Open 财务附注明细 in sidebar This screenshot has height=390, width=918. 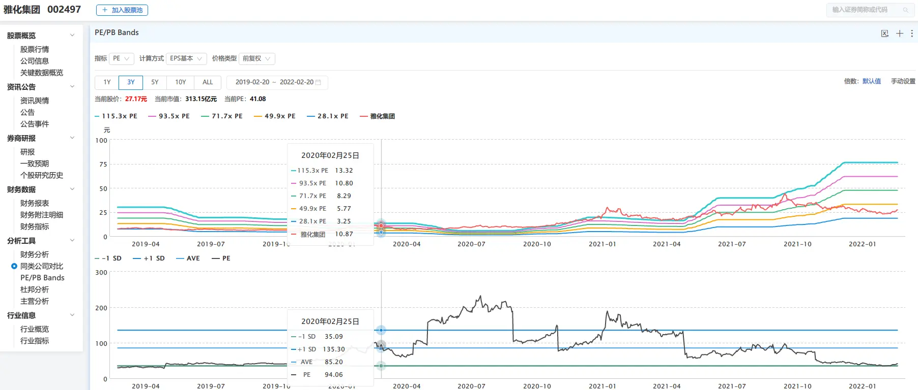tap(42, 215)
